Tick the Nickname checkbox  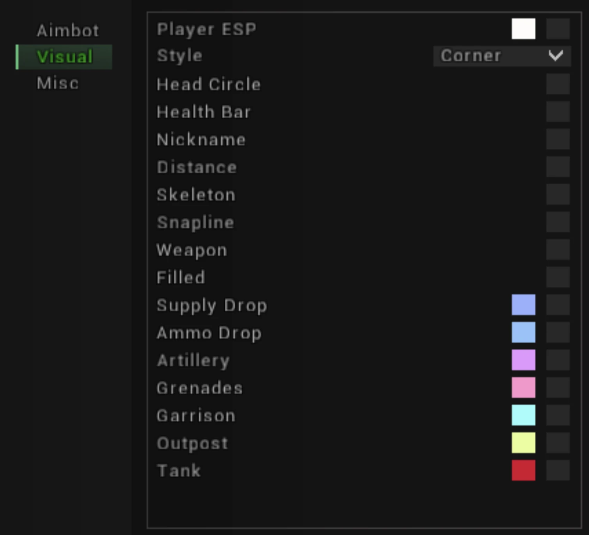pos(558,139)
